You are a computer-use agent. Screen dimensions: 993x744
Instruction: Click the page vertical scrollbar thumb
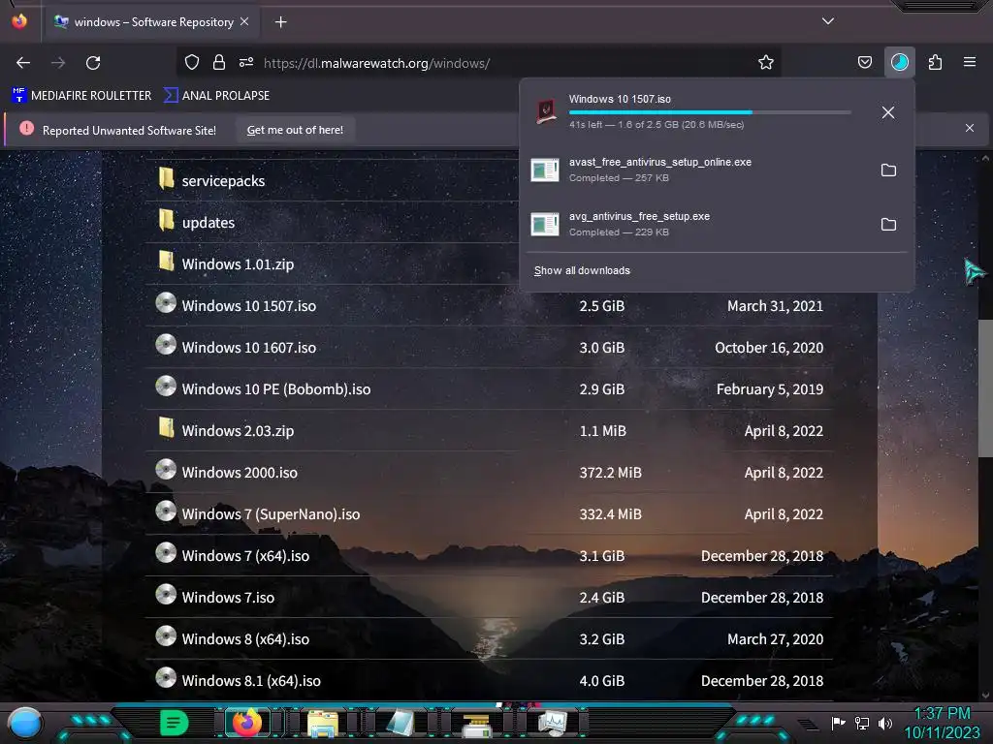click(985, 387)
